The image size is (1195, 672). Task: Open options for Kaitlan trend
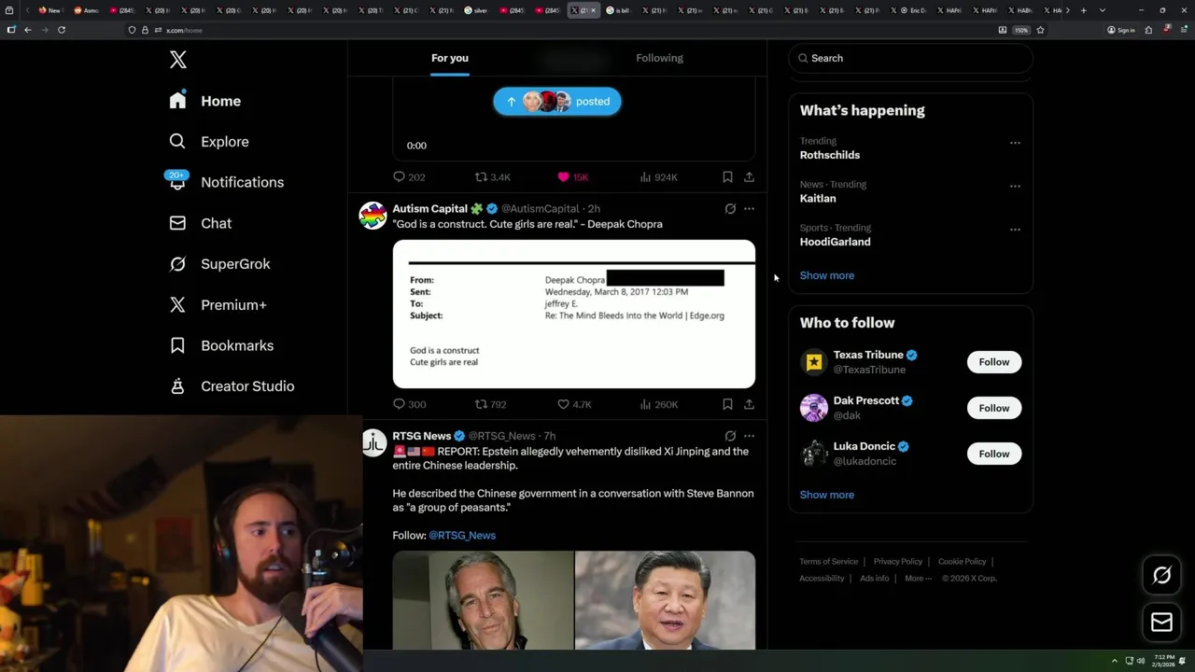(1015, 186)
